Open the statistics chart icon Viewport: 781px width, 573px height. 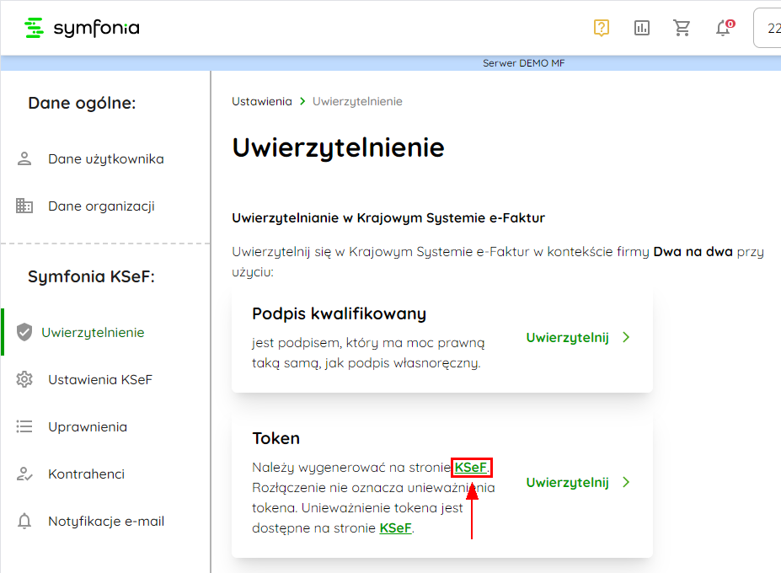tap(642, 28)
